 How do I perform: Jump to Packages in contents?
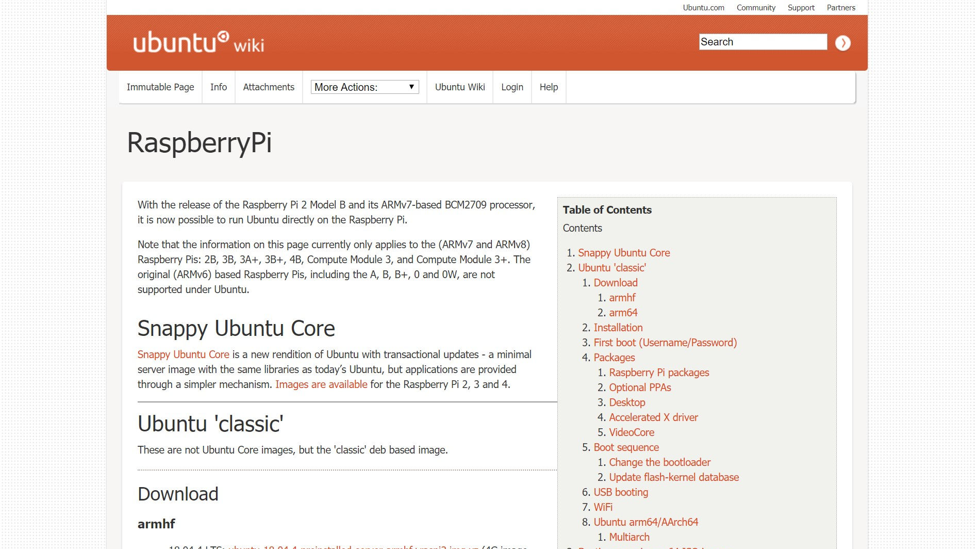point(614,358)
